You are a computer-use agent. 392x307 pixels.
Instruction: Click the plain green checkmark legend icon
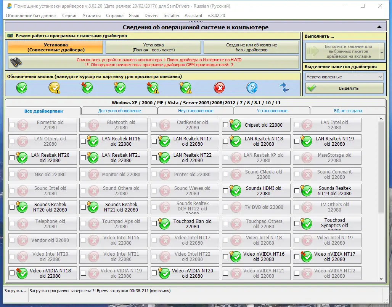[22, 88]
